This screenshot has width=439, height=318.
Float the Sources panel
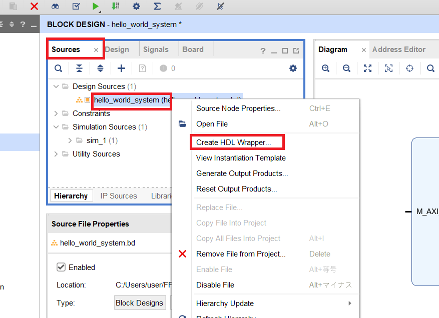[296, 50]
